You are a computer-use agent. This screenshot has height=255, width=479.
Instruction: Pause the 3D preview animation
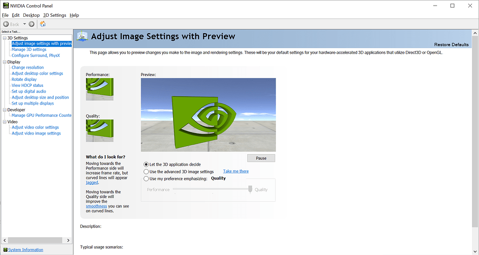point(261,158)
